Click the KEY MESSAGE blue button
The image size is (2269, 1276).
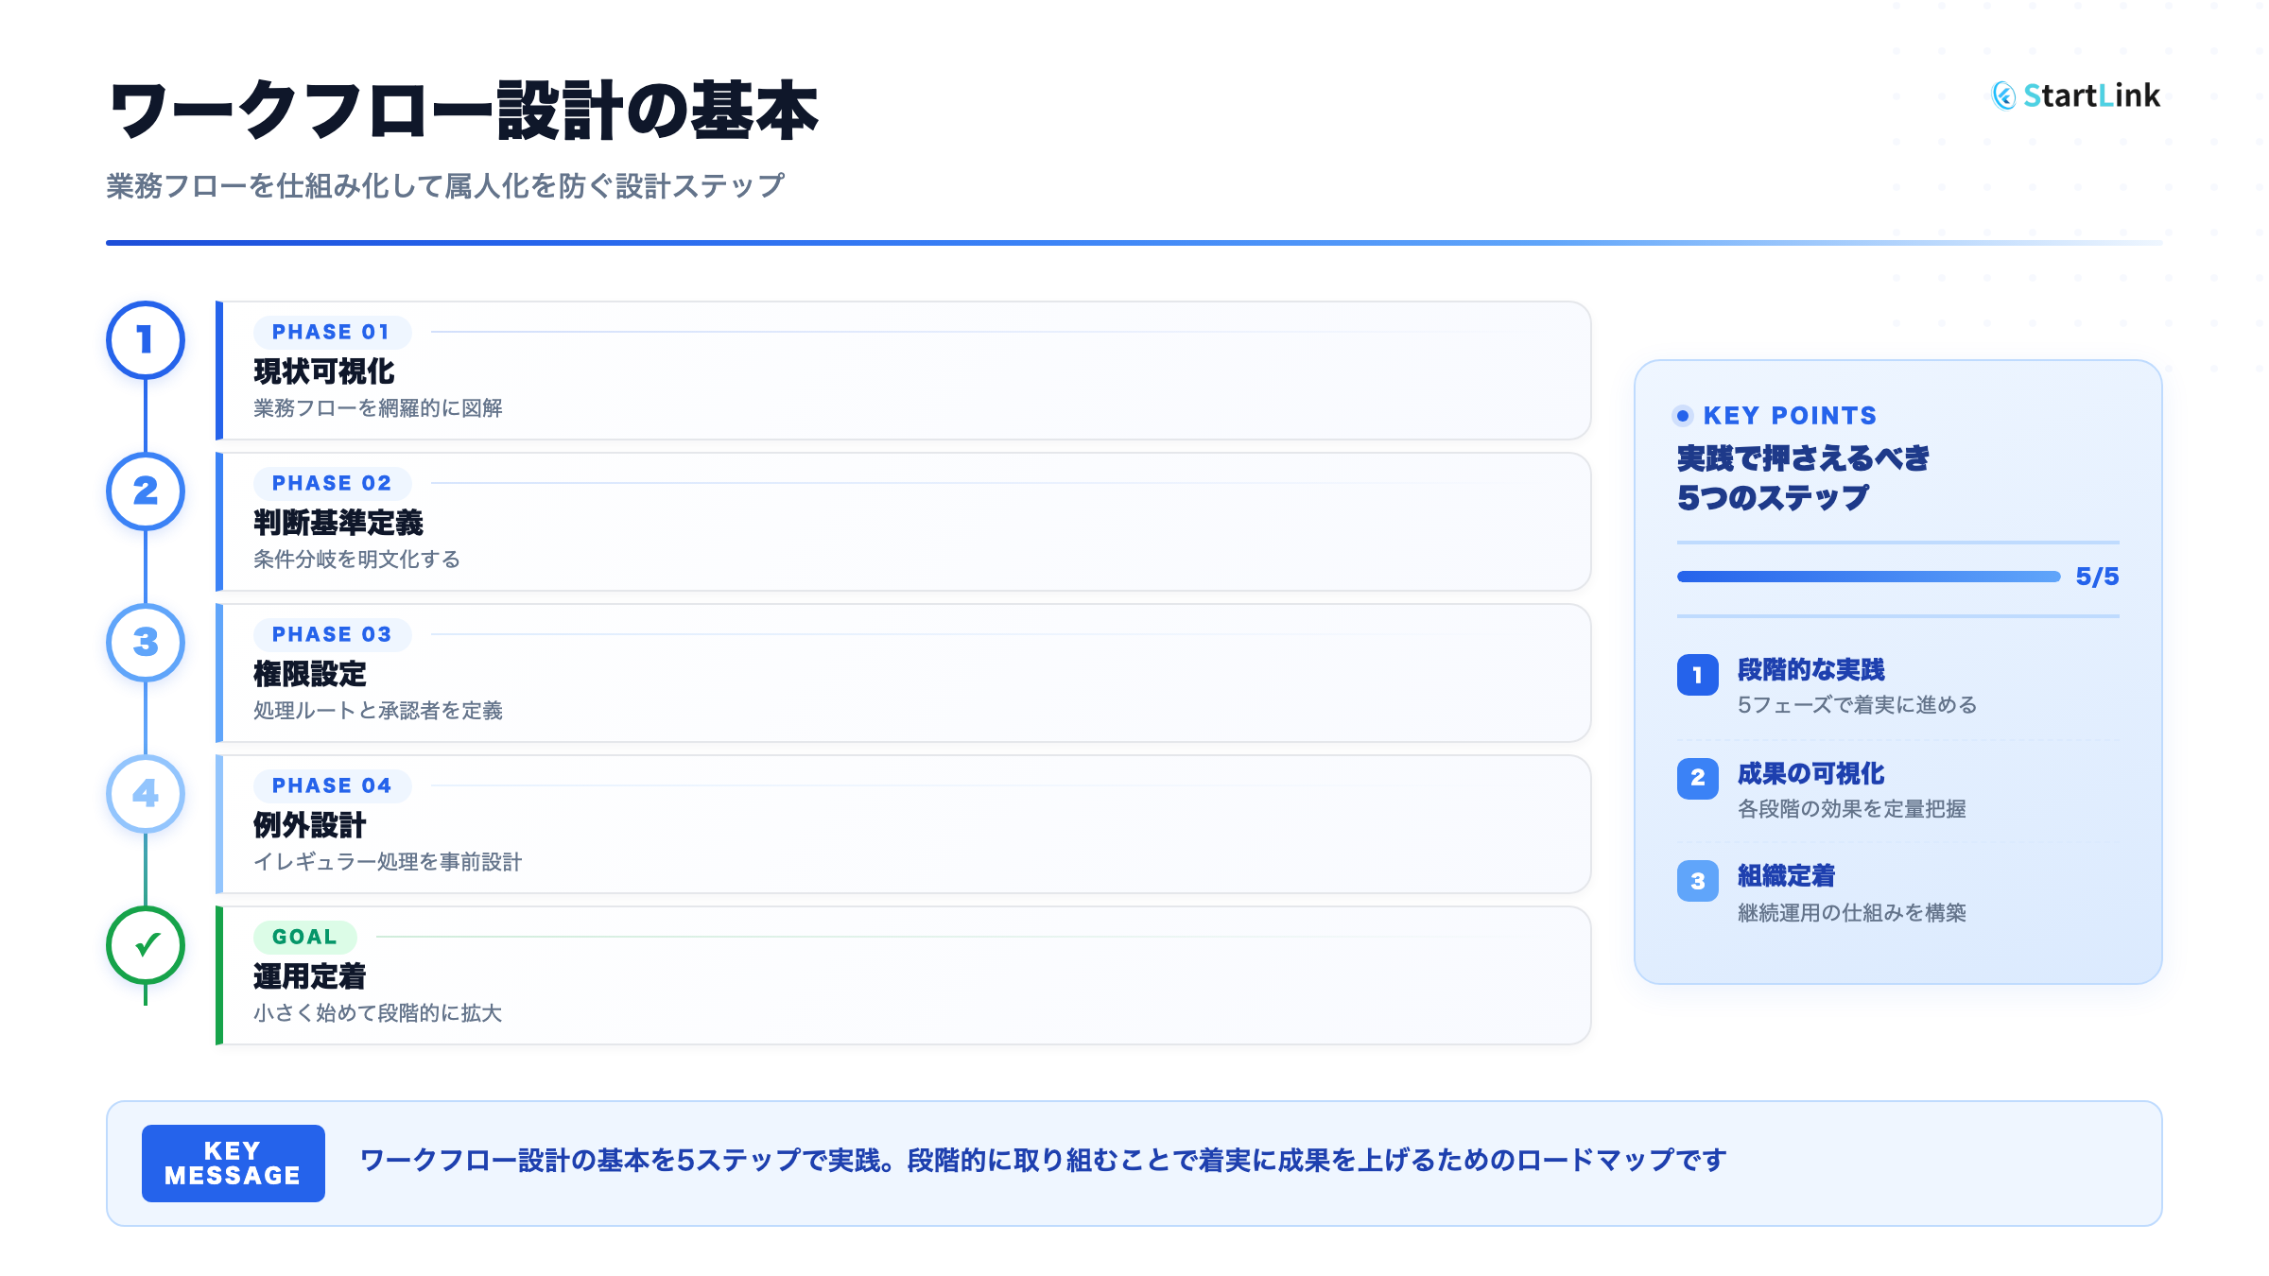(x=233, y=1164)
